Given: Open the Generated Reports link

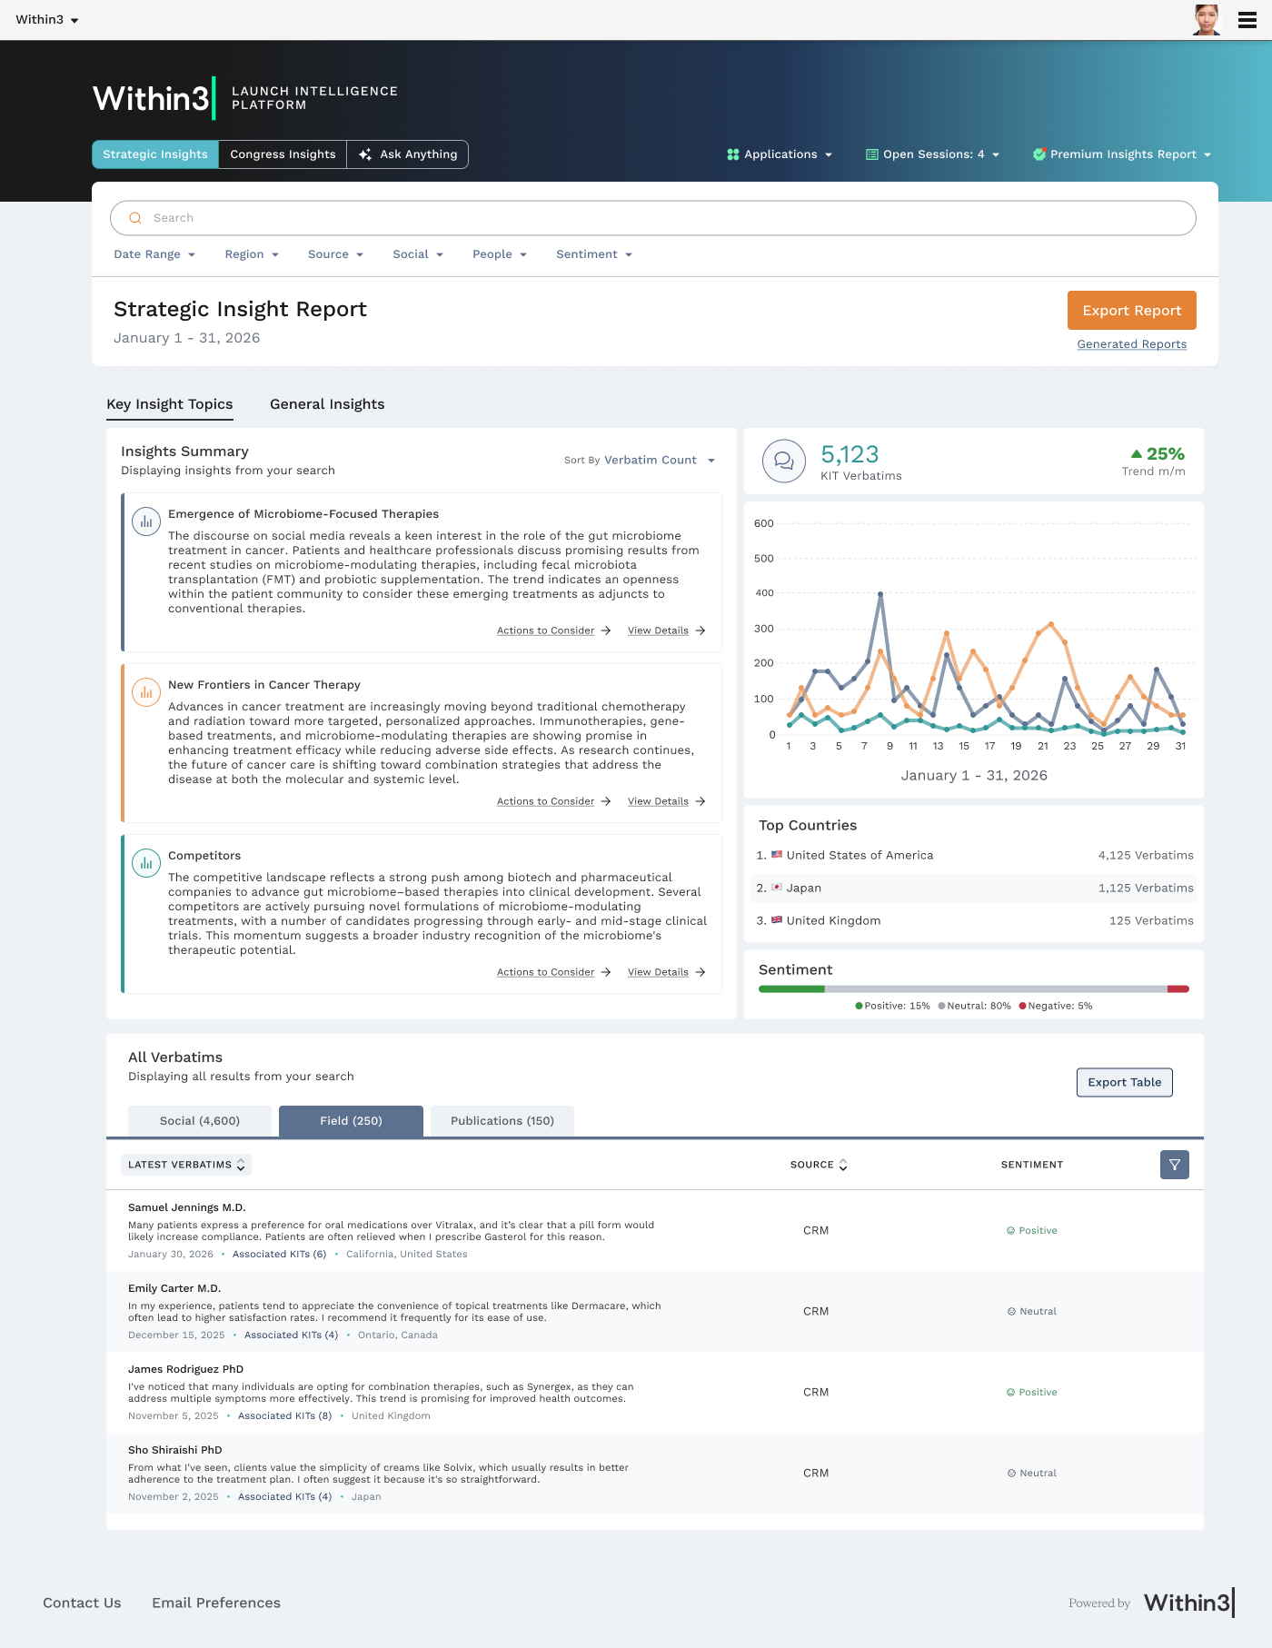Looking at the screenshot, I should [x=1132, y=344].
